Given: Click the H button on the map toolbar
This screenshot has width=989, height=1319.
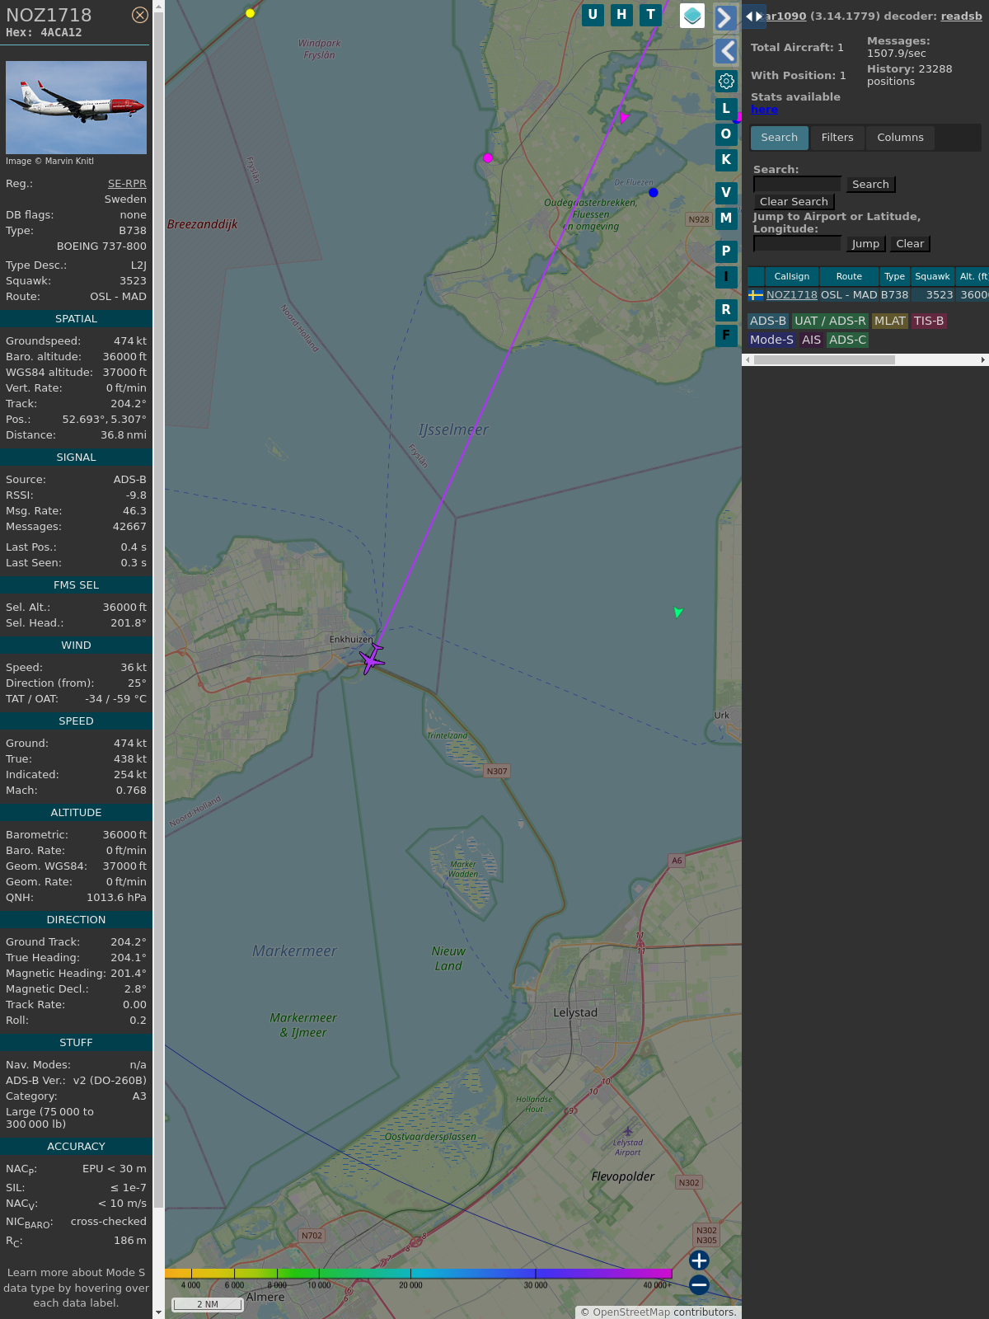Looking at the screenshot, I should [x=621, y=15].
